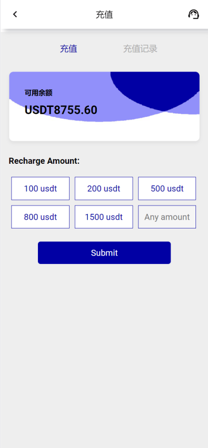
Task: Select the 800 usdt recharge amount
Action: 41,217
